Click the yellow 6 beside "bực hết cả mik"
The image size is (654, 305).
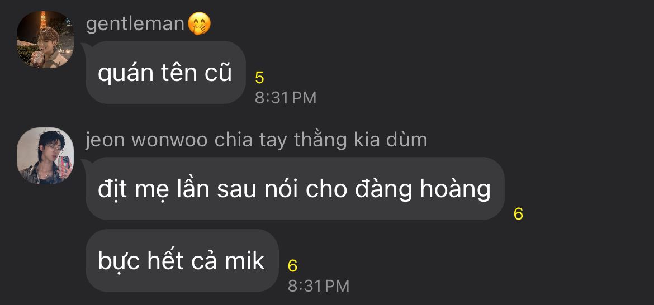coord(292,266)
